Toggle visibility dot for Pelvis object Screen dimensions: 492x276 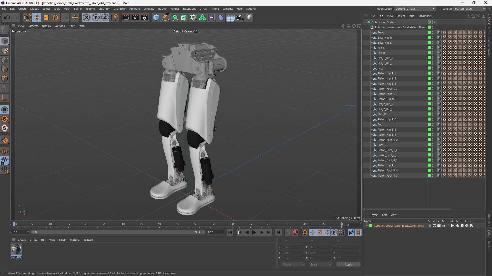pos(433,32)
